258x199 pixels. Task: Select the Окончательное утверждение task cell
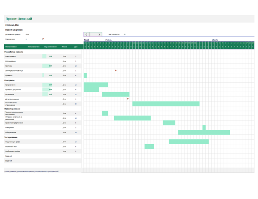pos(11,104)
